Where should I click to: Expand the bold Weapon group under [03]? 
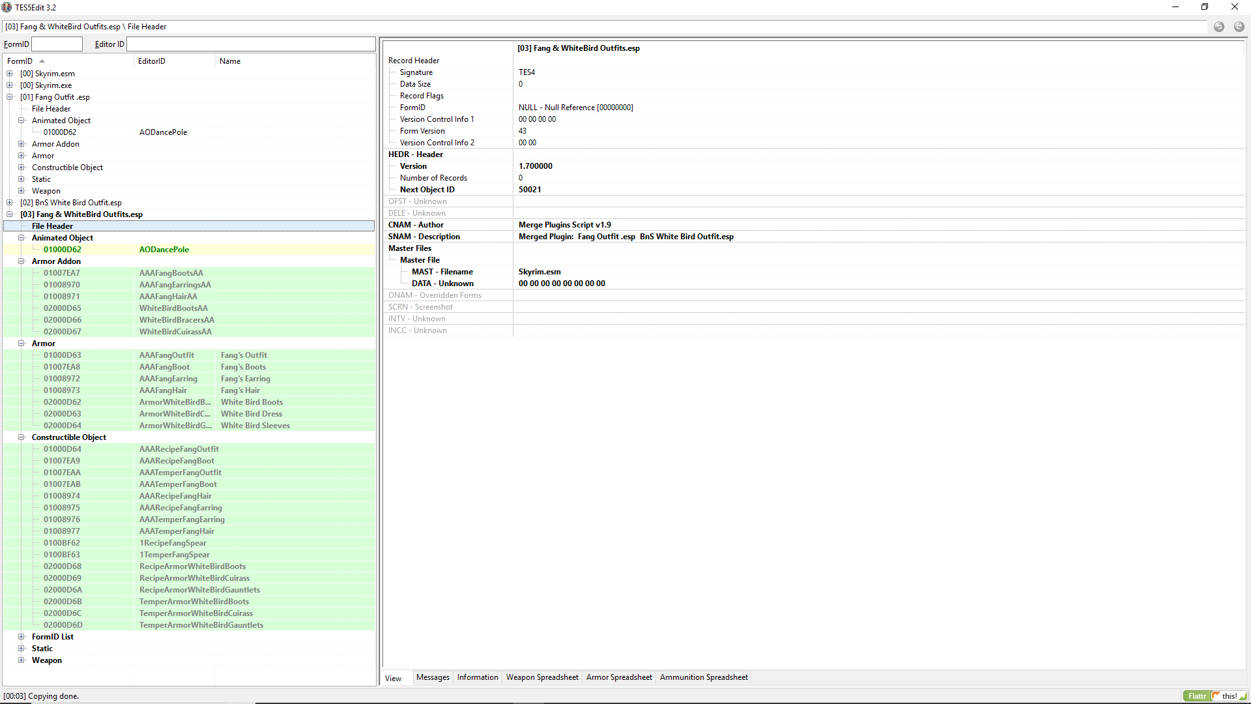coord(22,660)
